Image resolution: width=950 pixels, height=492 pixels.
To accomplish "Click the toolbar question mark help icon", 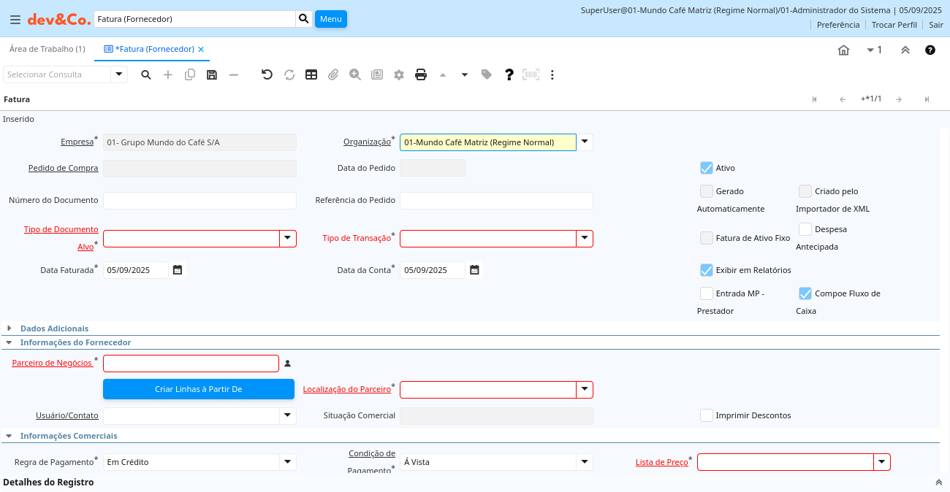I will [x=509, y=74].
